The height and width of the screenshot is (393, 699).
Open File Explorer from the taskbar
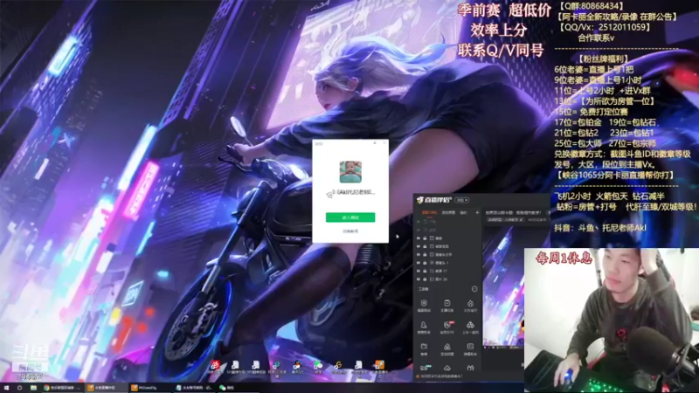coord(33,388)
